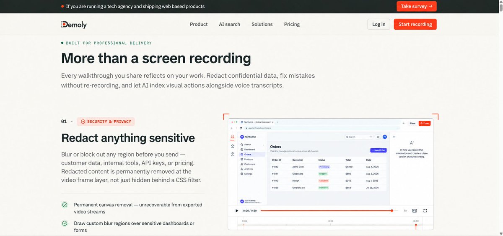Enter fullscreen on the demo video player
This screenshot has width=503, height=236.
click(x=425, y=211)
